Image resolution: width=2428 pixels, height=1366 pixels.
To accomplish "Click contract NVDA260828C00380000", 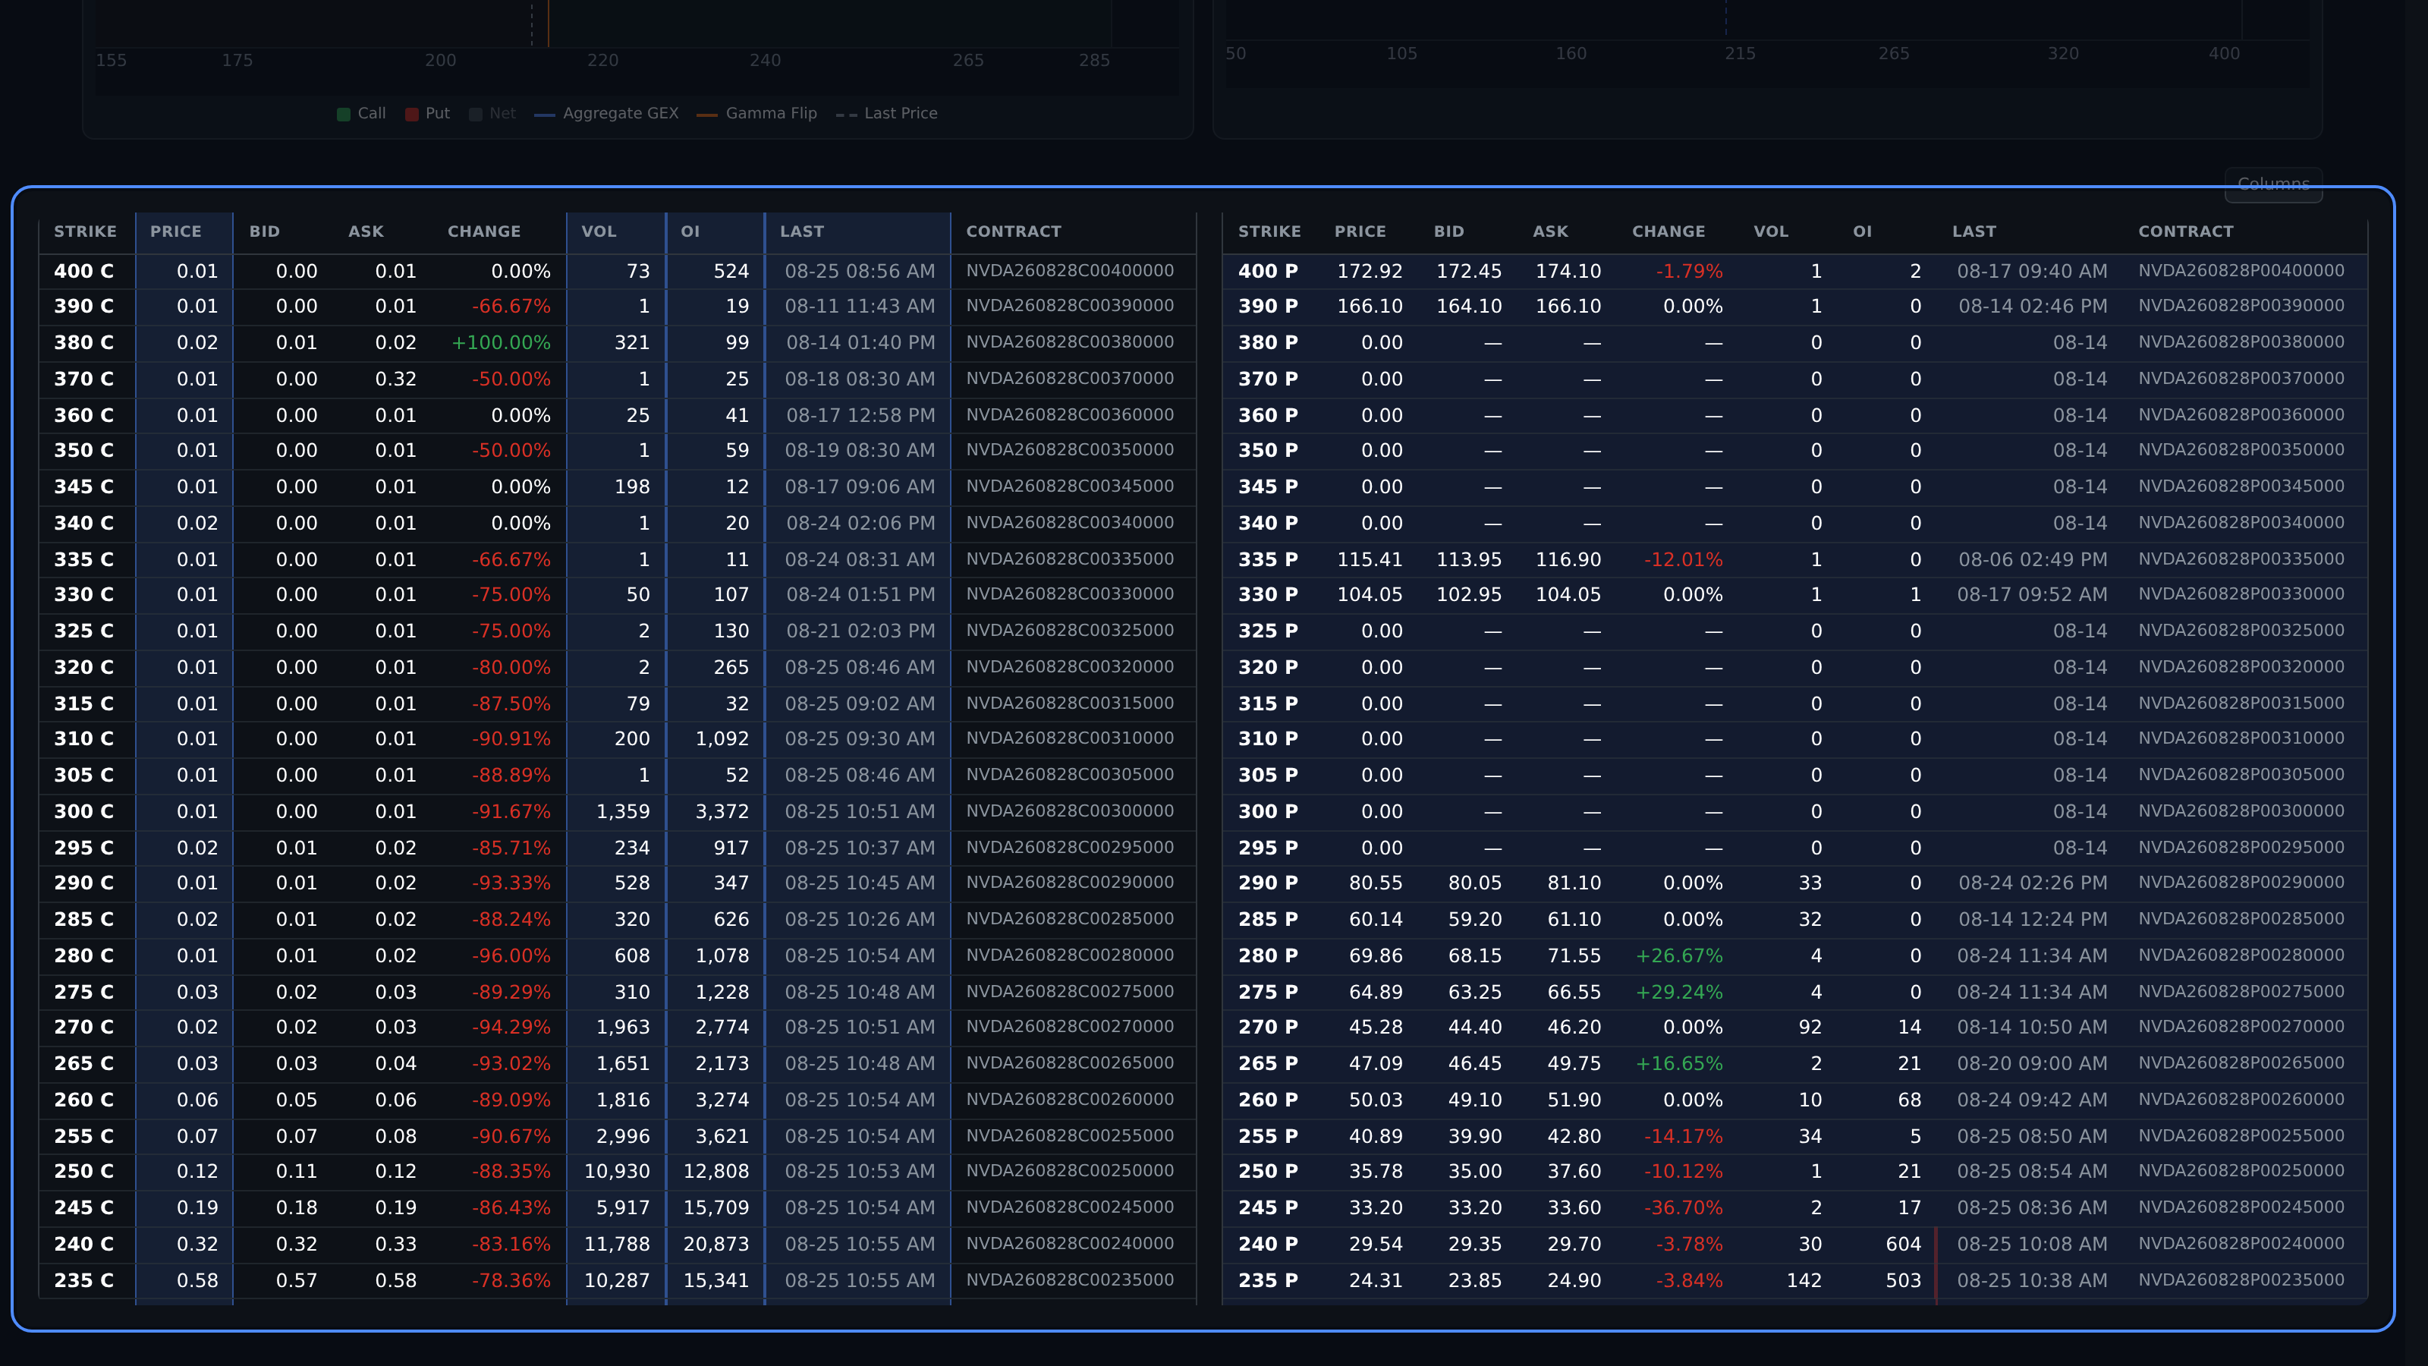I will coord(1070,342).
